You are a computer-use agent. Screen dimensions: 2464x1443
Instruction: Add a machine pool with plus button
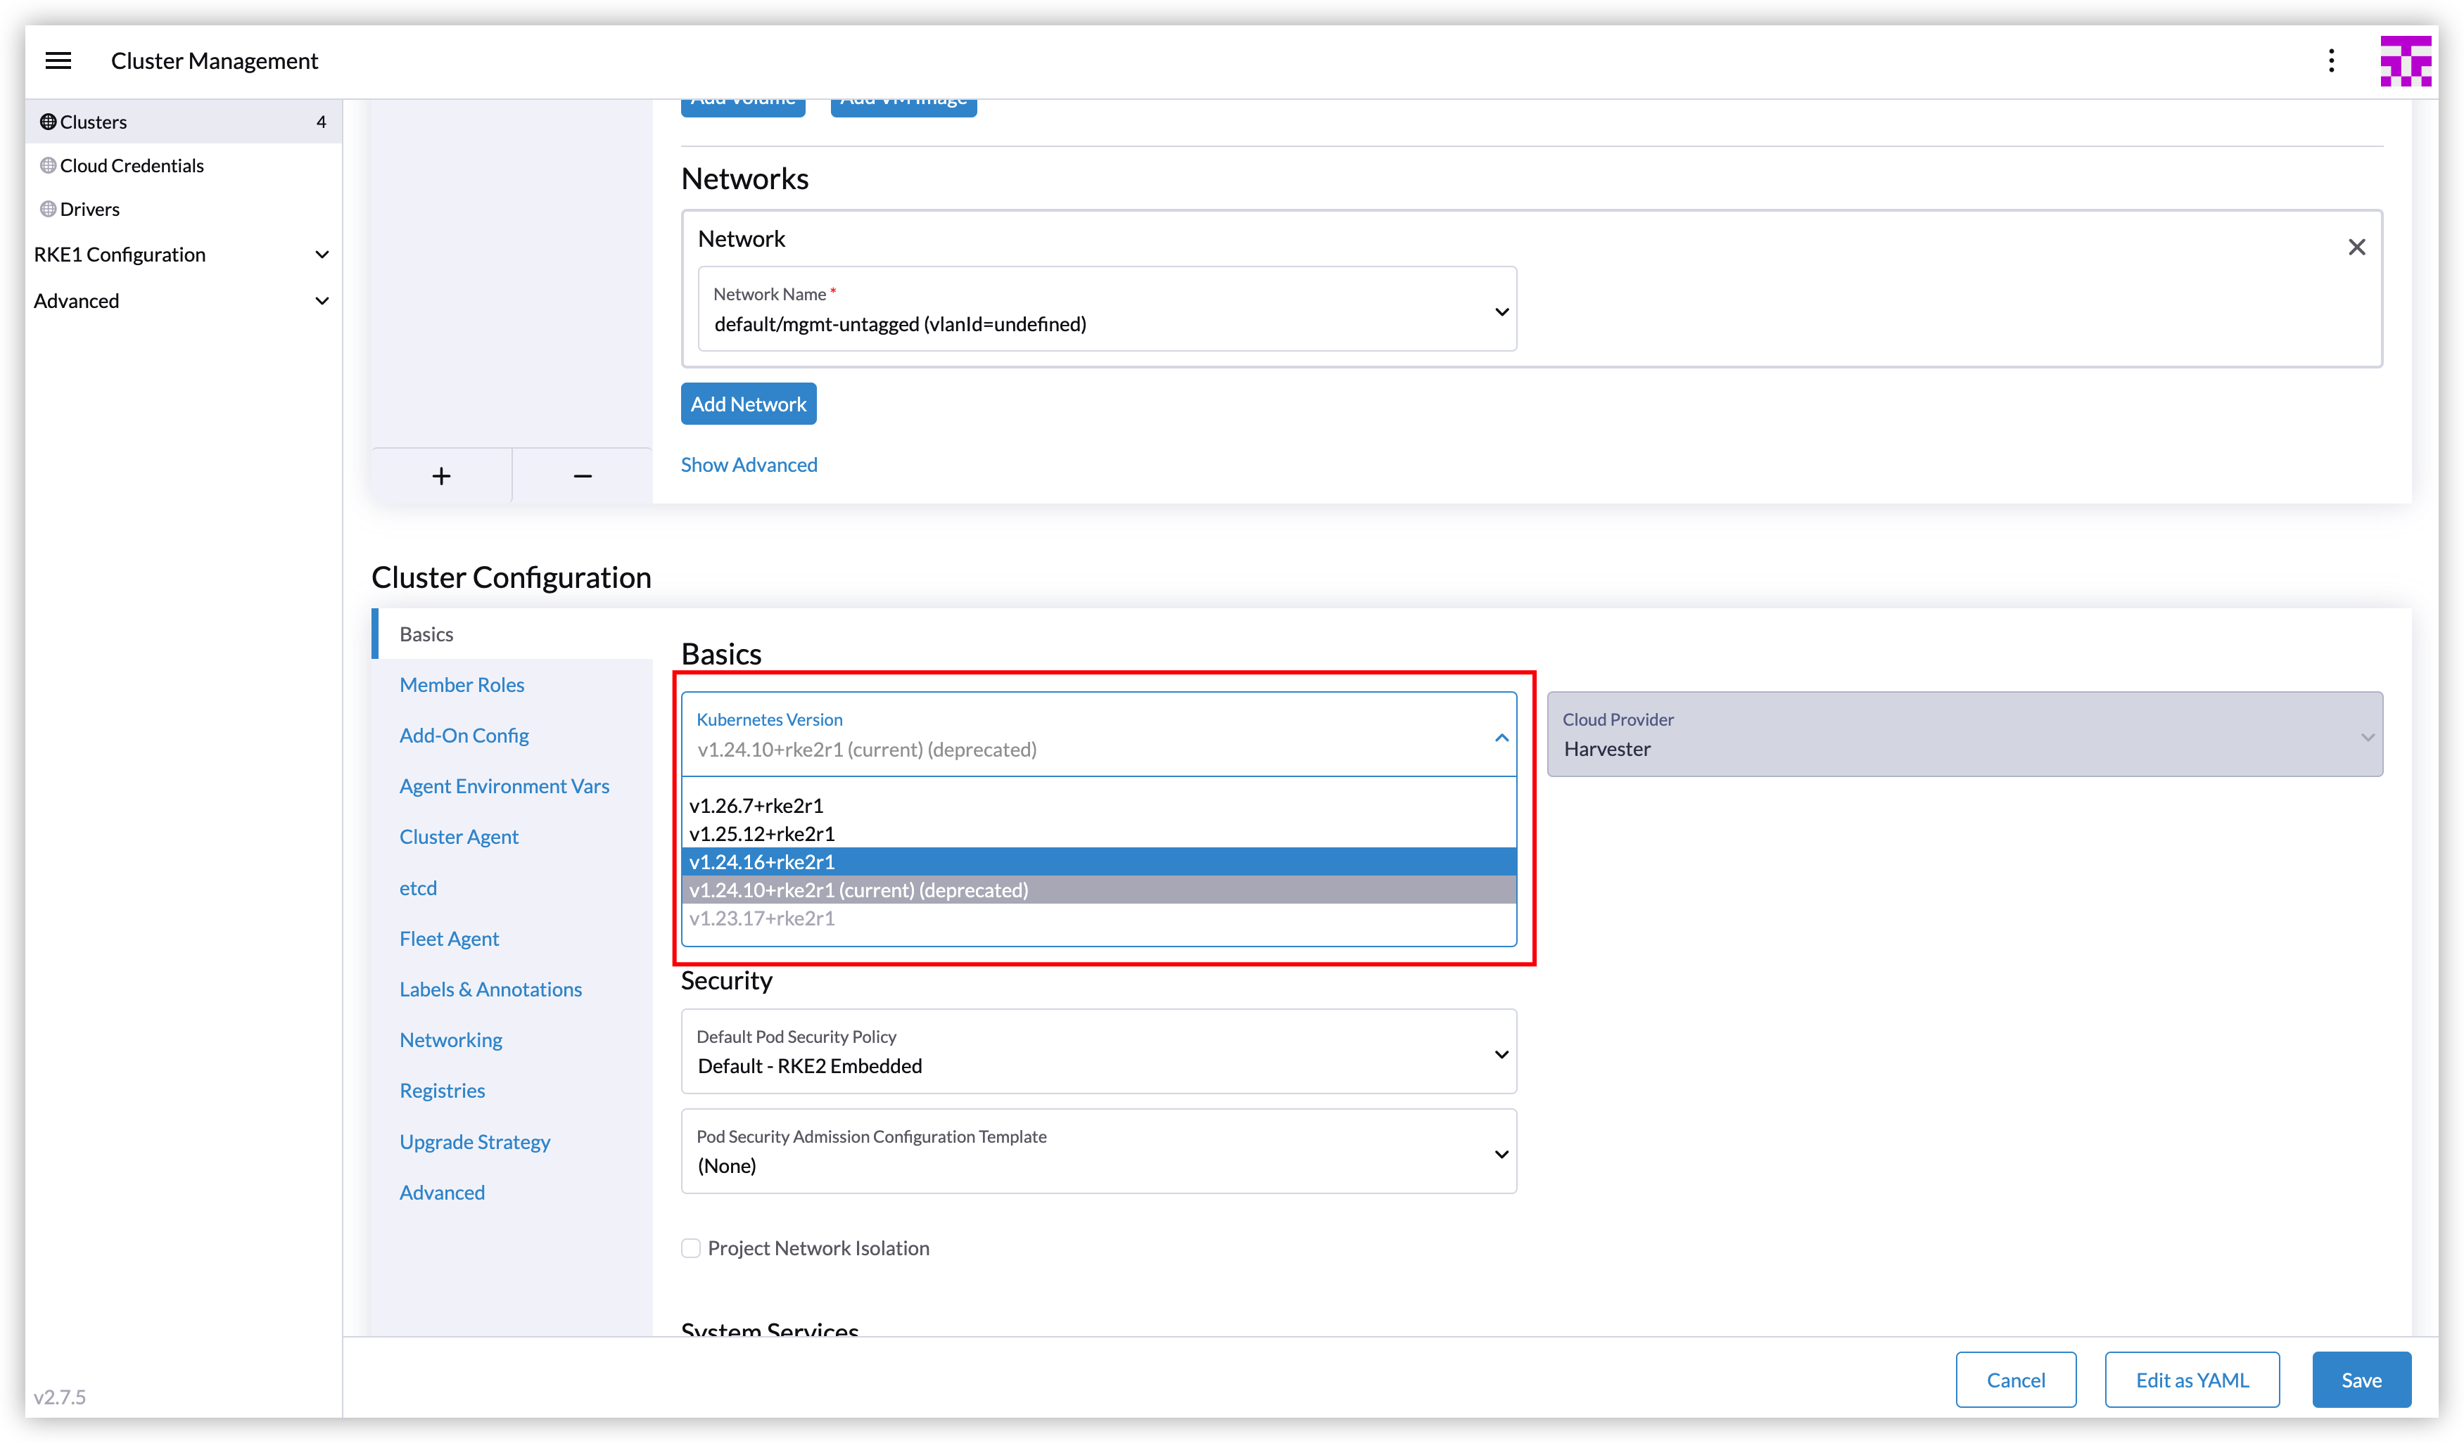pos(442,476)
